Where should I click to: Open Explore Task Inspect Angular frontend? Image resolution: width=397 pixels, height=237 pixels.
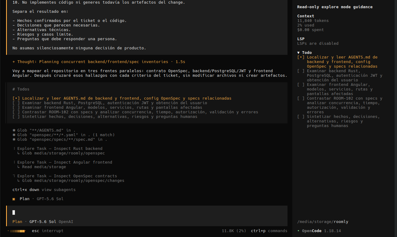coord(65,162)
